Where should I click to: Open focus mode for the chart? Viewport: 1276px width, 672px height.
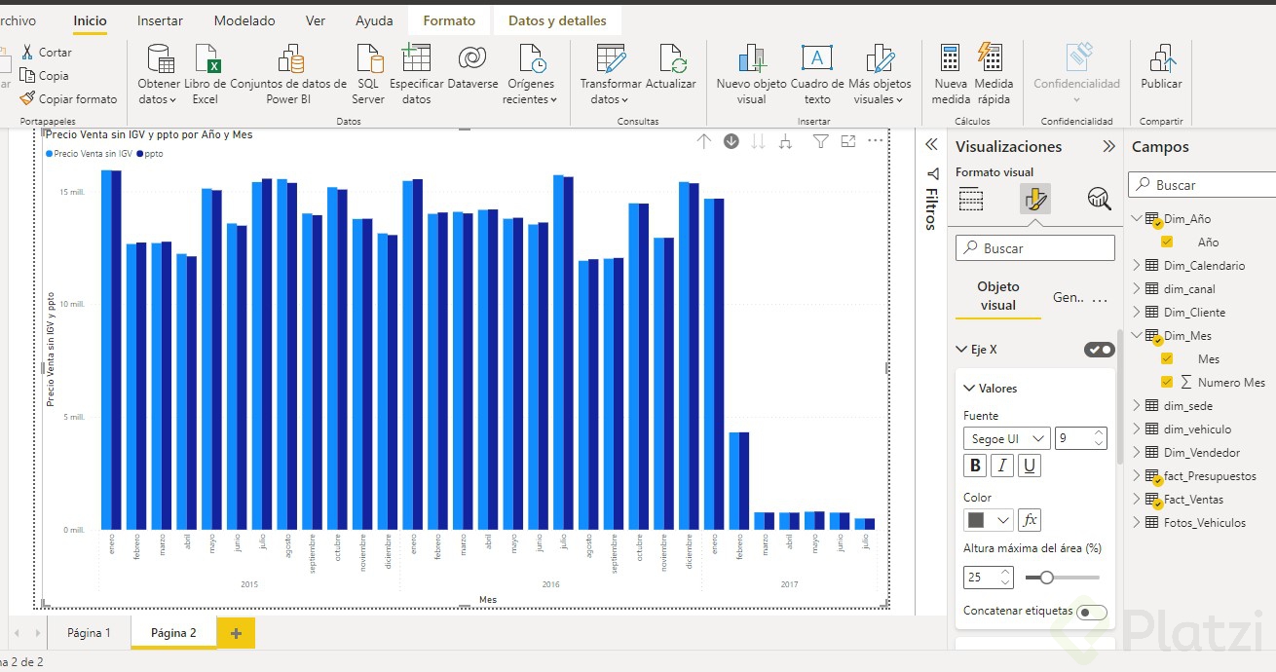(848, 142)
